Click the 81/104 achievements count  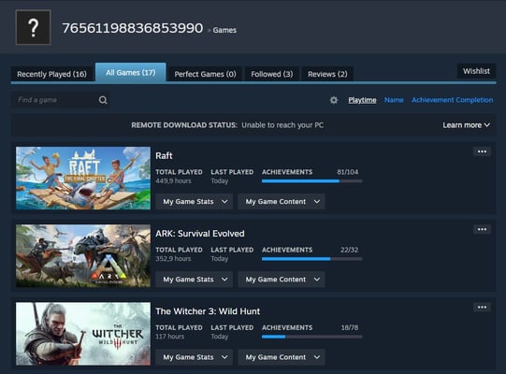point(348,172)
